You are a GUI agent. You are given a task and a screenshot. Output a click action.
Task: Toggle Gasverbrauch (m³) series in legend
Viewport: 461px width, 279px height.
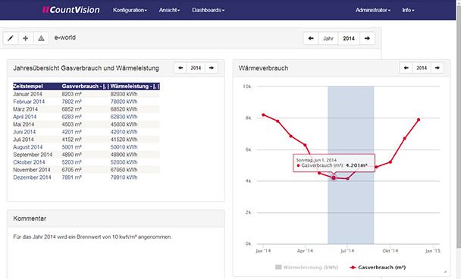coord(378,267)
